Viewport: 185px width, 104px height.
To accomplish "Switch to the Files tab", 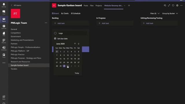I will pos(92,5).
